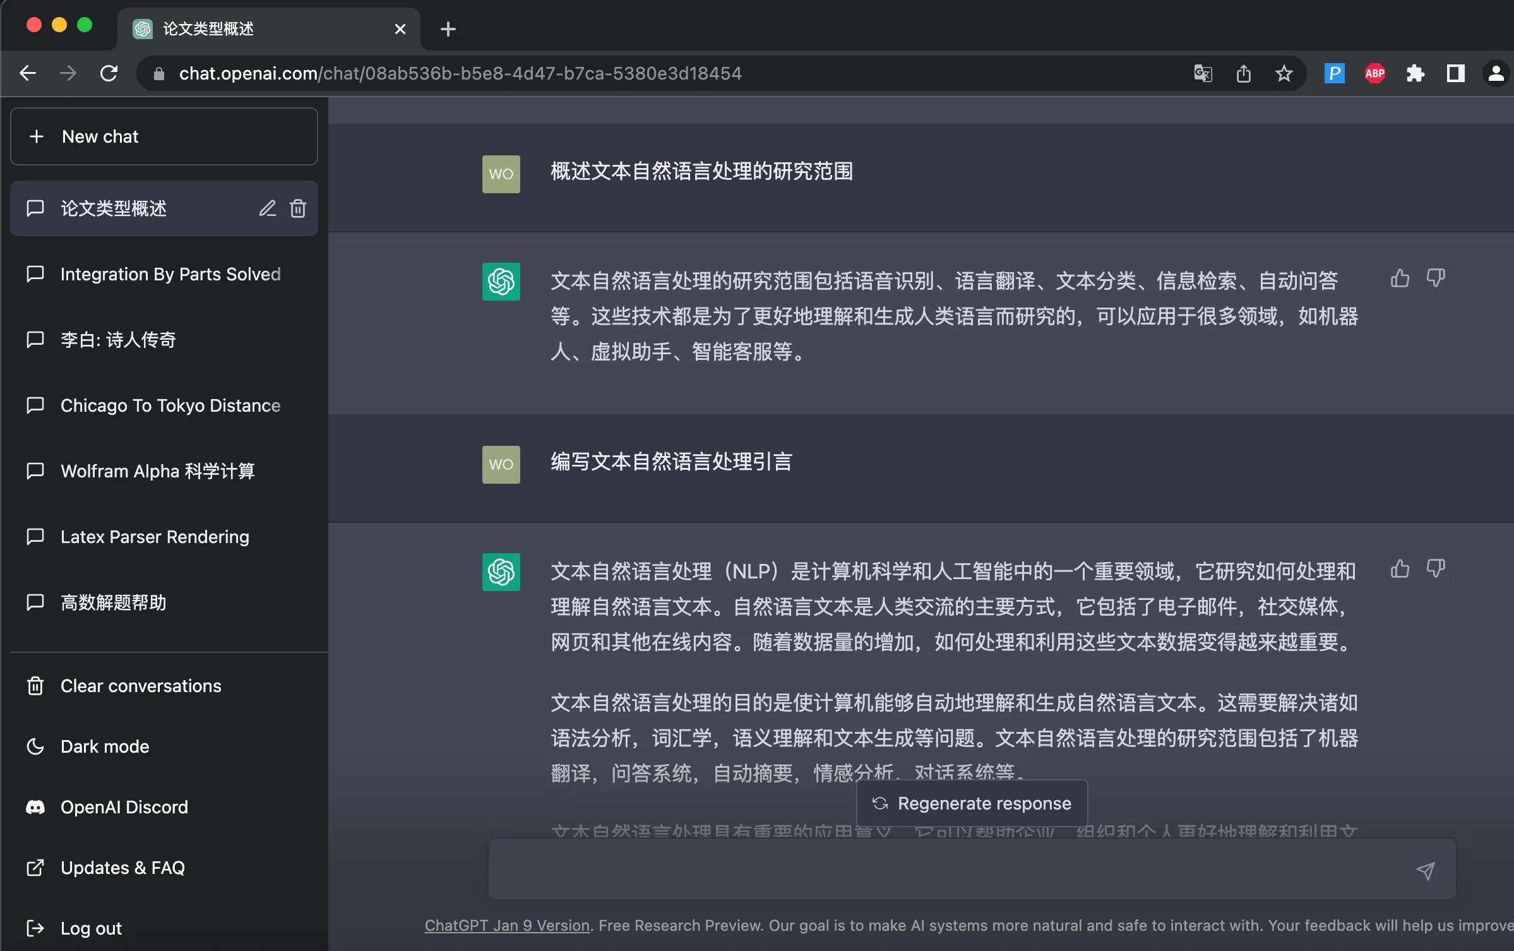Click the browser share icon

pyautogui.click(x=1243, y=73)
